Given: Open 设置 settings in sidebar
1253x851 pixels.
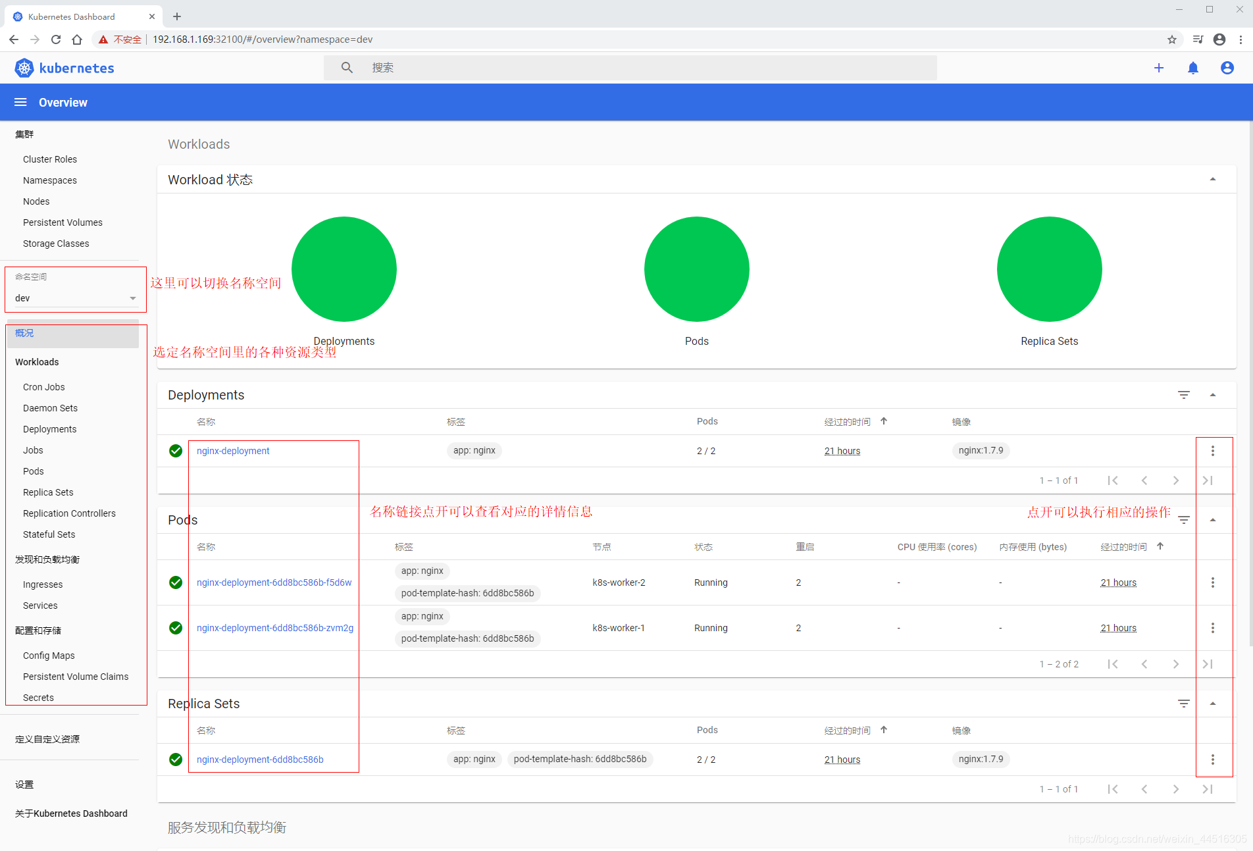Looking at the screenshot, I should (x=24, y=785).
